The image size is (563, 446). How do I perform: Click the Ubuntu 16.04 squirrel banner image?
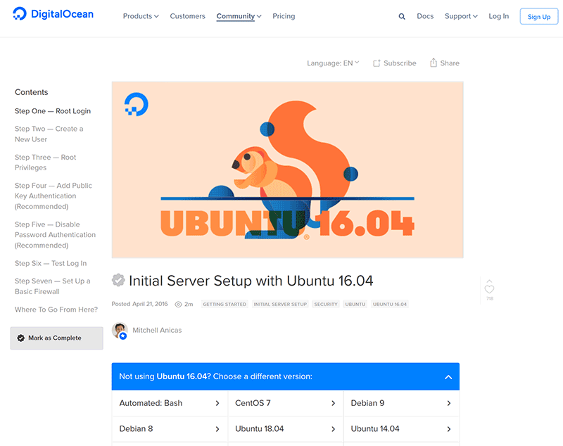(x=287, y=170)
